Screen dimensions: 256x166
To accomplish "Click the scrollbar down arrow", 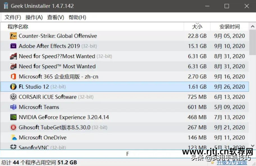I will tap(253, 146).
